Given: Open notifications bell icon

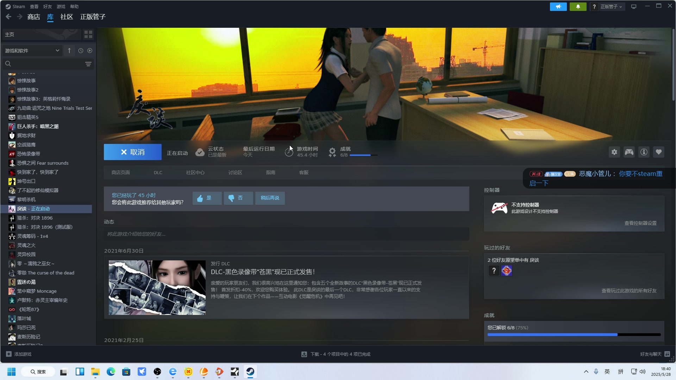Looking at the screenshot, I should pos(578,7).
